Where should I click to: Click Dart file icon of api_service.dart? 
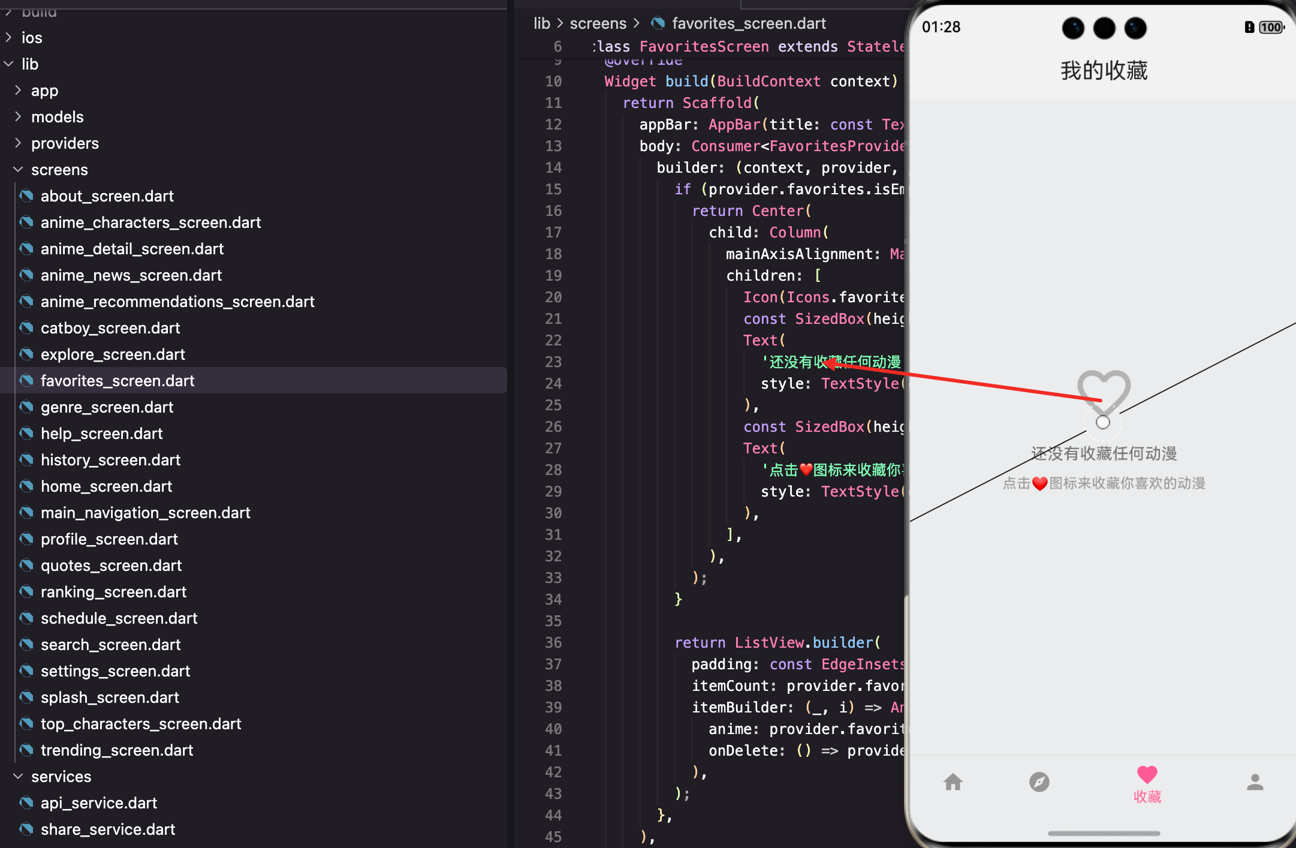pyautogui.click(x=26, y=803)
